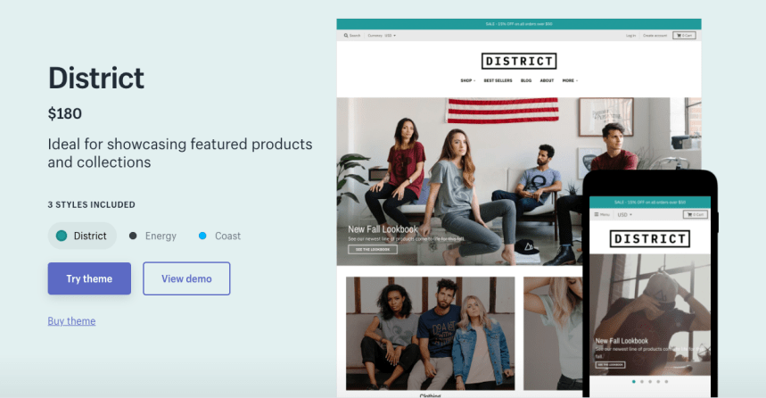Open the BEST SELLERS menu item
766x398 pixels.
point(498,80)
